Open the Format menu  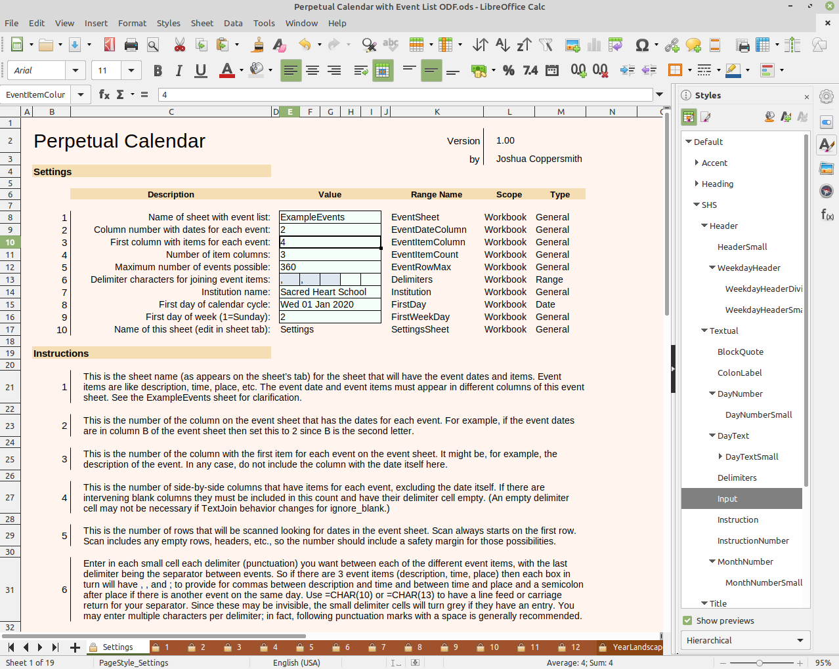132,23
